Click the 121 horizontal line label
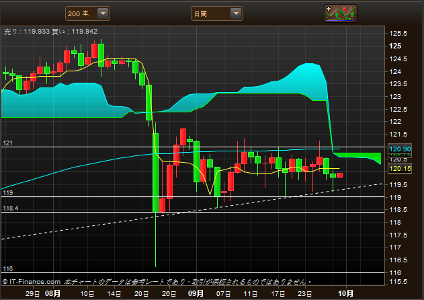Screen dimensions: 424x300 pyautogui.click(x=7, y=143)
